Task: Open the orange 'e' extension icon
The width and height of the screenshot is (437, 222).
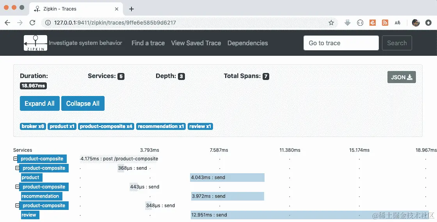Action: point(373,23)
